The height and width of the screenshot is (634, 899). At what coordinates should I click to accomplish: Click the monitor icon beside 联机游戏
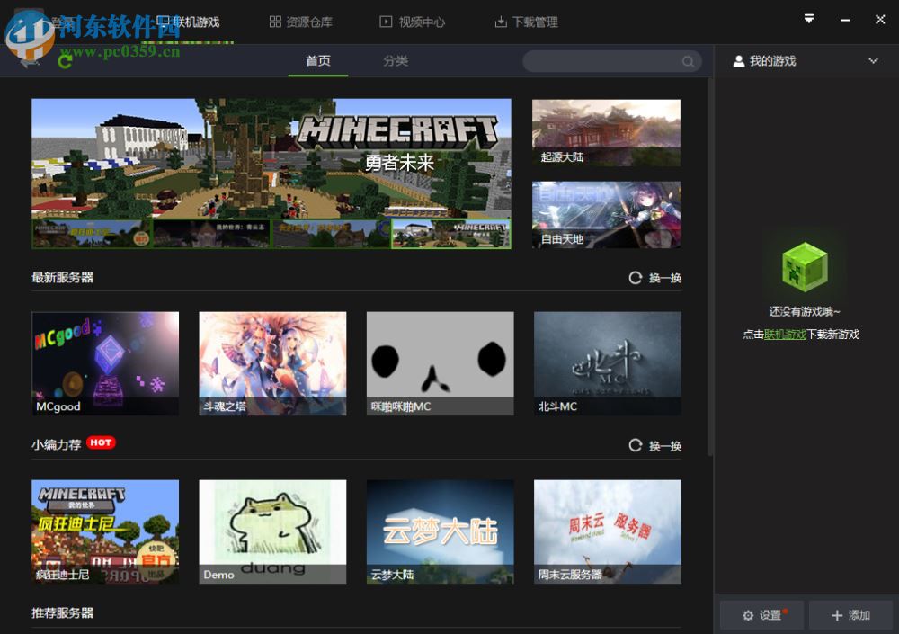pos(164,22)
